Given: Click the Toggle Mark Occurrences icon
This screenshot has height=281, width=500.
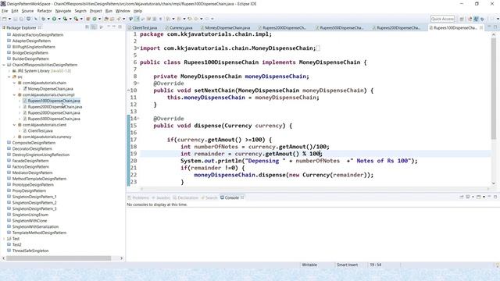Looking at the screenshot, I should click(x=137, y=19).
